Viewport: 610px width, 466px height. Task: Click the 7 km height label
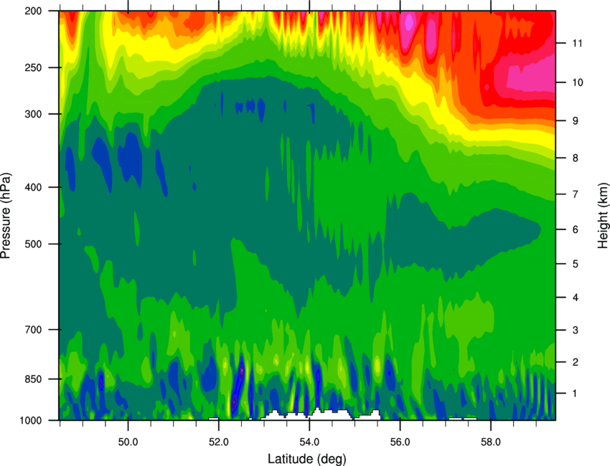click(576, 194)
